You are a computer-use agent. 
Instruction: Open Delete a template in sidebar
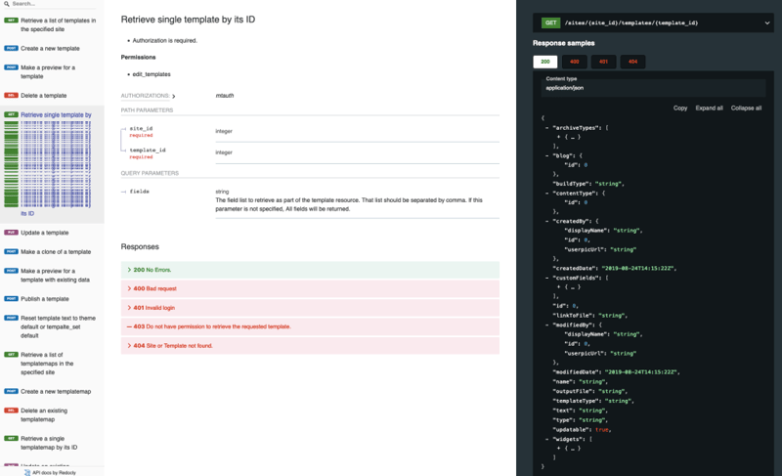[x=44, y=96]
